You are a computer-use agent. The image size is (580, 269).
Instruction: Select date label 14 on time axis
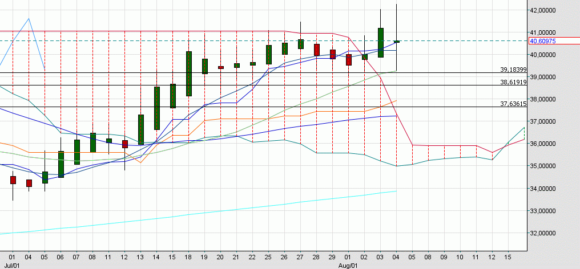click(156, 257)
